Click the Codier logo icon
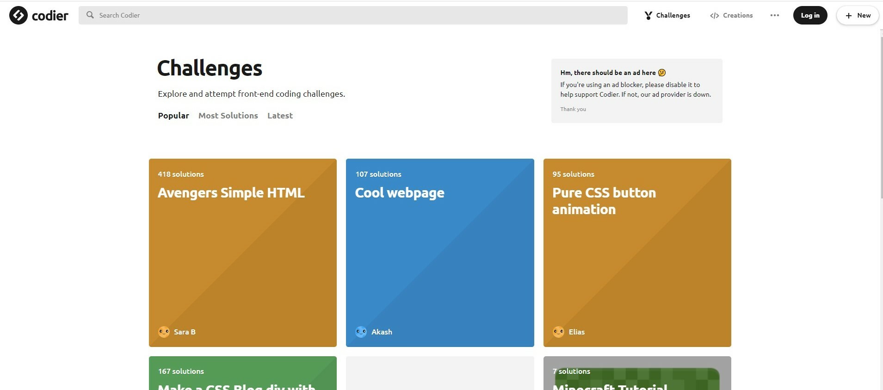Image resolution: width=883 pixels, height=390 pixels. click(x=19, y=16)
